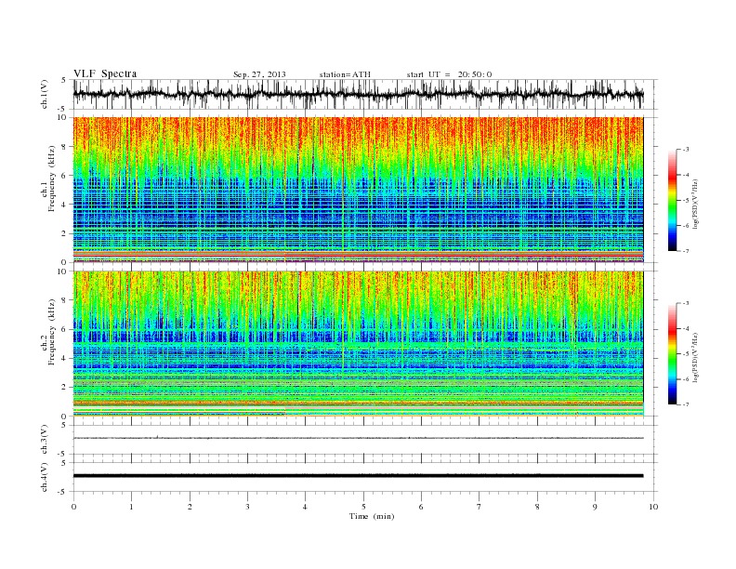This screenshot has height=569, width=736.
Task: Click the ch.3 flat signal trace
Action: coord(359,438)
